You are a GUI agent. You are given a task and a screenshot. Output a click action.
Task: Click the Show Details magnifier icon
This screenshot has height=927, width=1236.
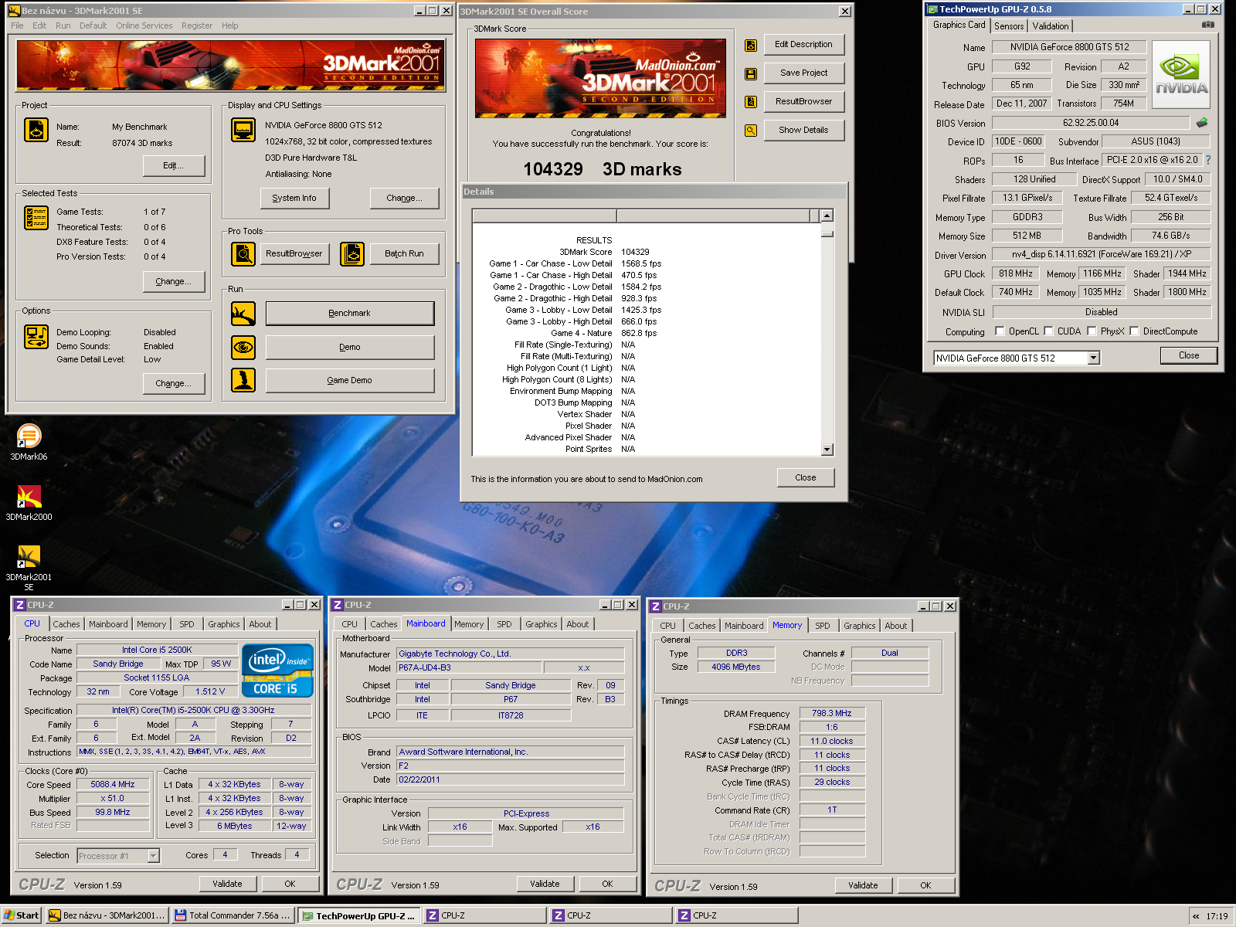(750, 131)
